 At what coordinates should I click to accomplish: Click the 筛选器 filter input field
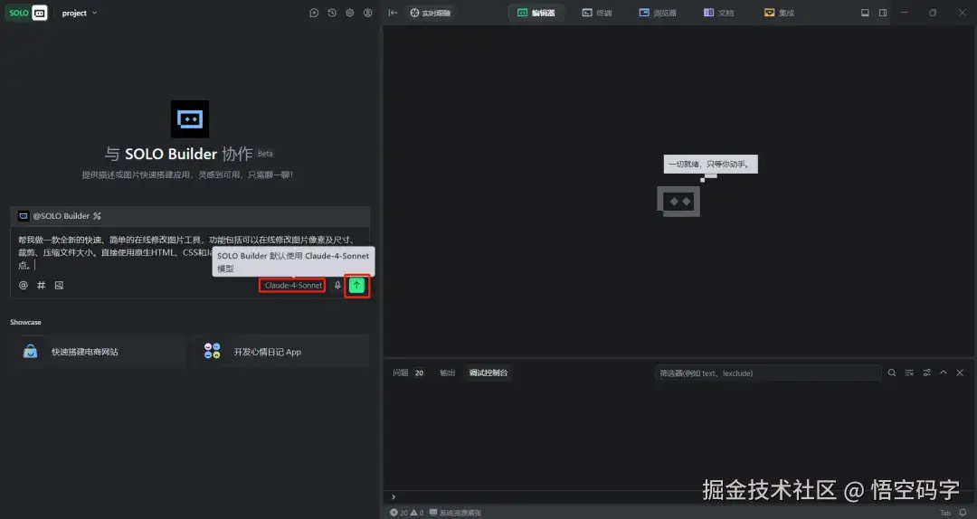pos(768,373)
